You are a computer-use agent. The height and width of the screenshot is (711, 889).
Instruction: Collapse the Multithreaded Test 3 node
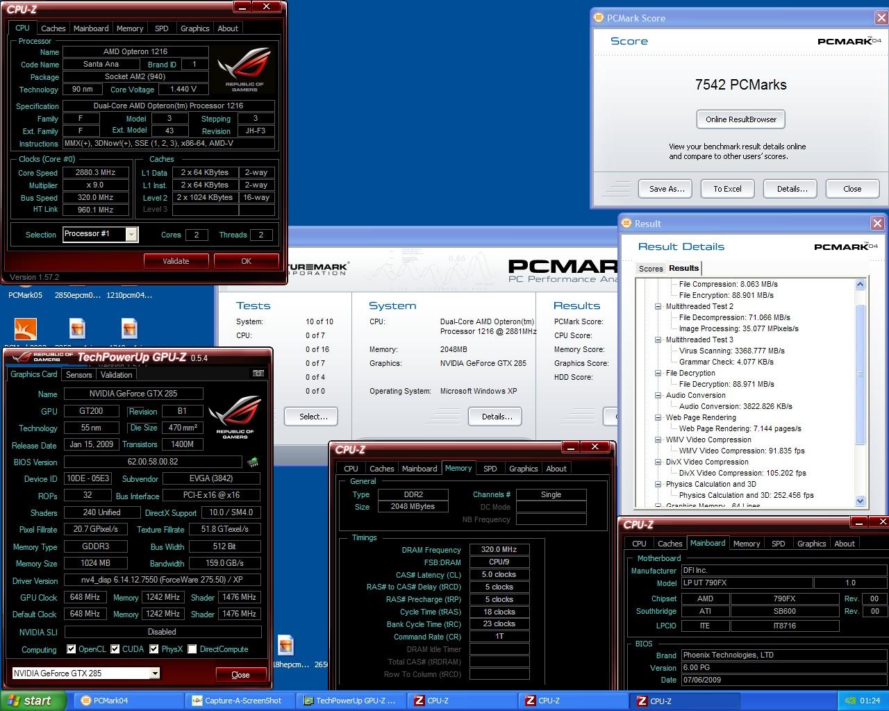[x=658, y=340]
